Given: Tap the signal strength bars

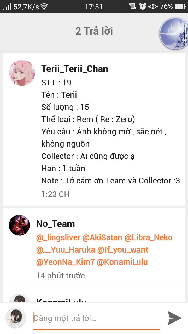Looking at the screenshot, I should point(8,7).
